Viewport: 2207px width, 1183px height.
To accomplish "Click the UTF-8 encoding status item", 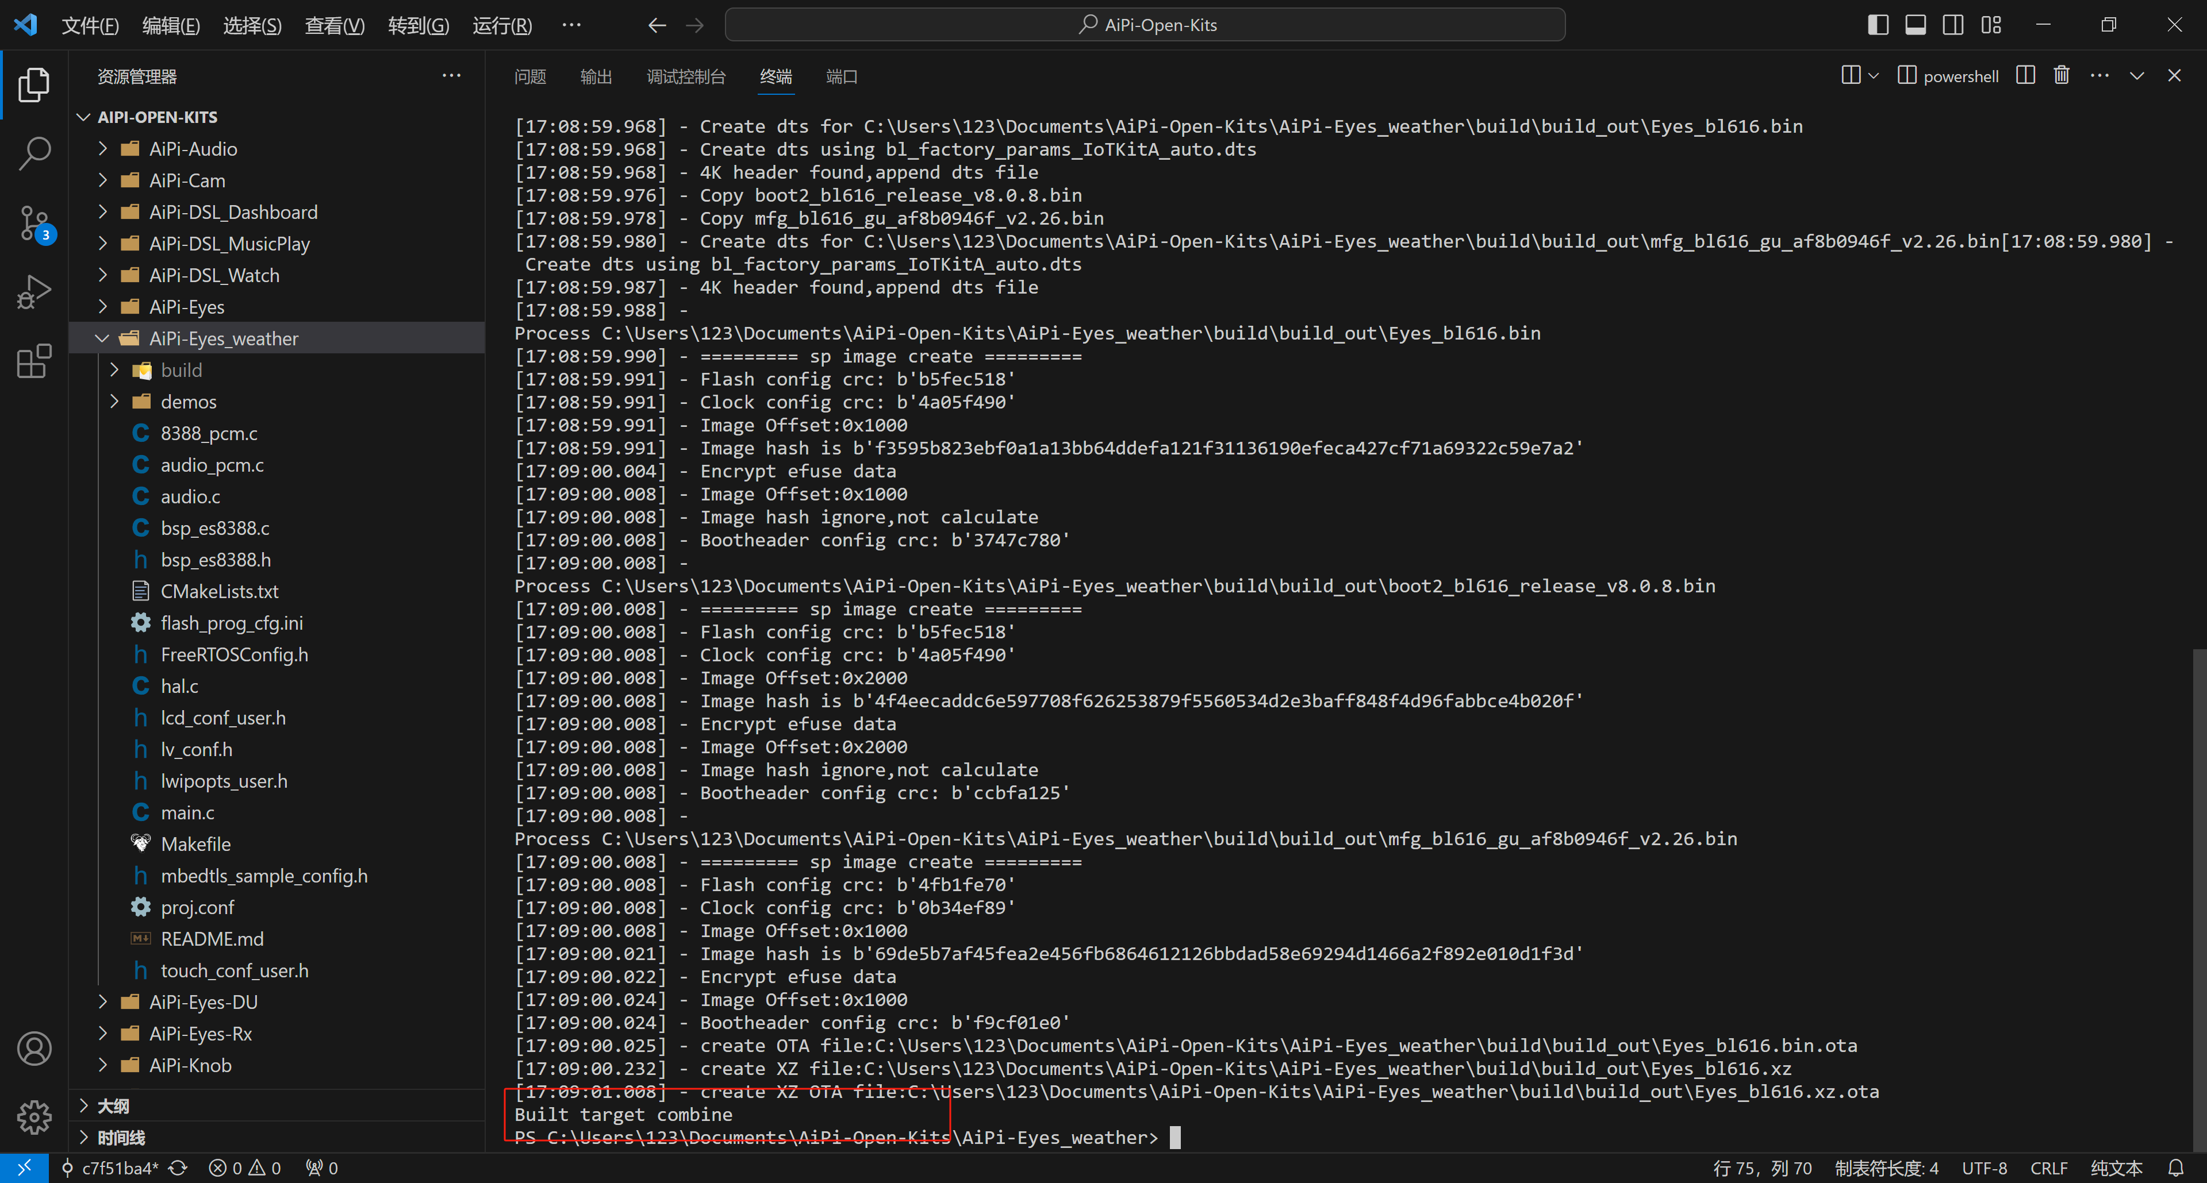I will (x=1985, y=1167).
